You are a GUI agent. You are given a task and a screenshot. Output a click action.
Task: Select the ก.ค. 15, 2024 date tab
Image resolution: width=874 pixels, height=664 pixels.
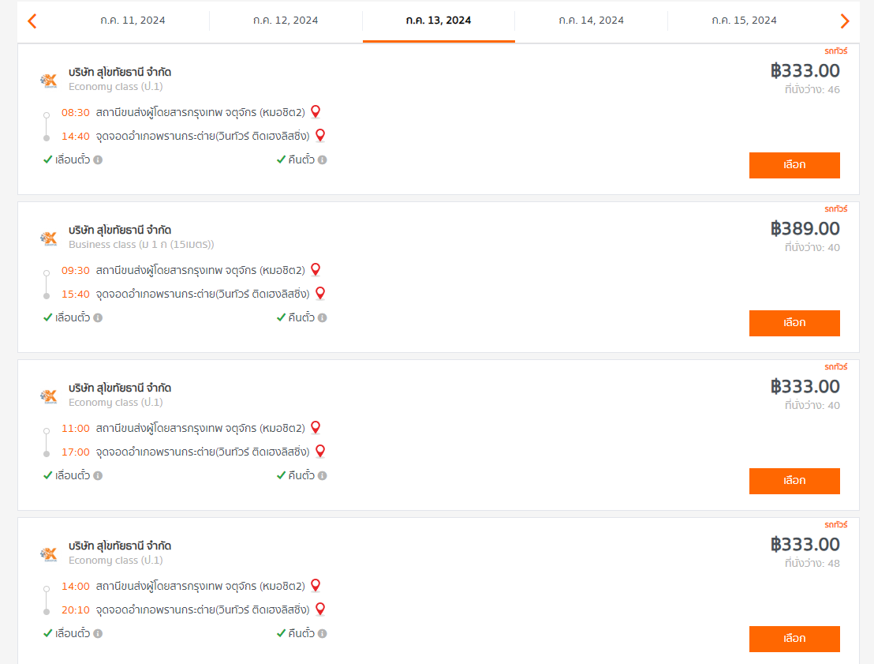point(744,21)
